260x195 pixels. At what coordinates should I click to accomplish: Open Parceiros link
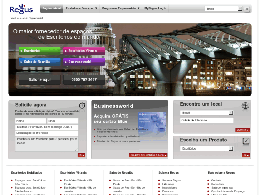pos(168,191)
